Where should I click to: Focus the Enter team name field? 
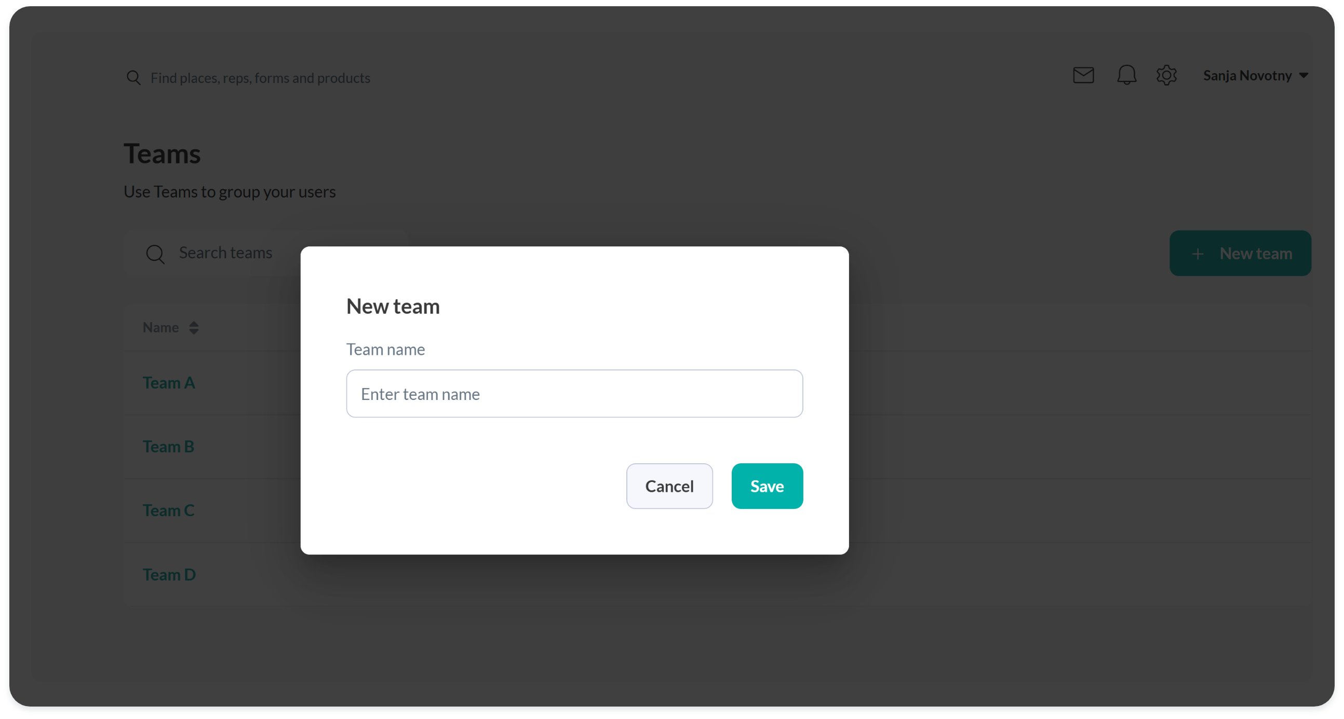pyautogui.click(x=574, y=394)
